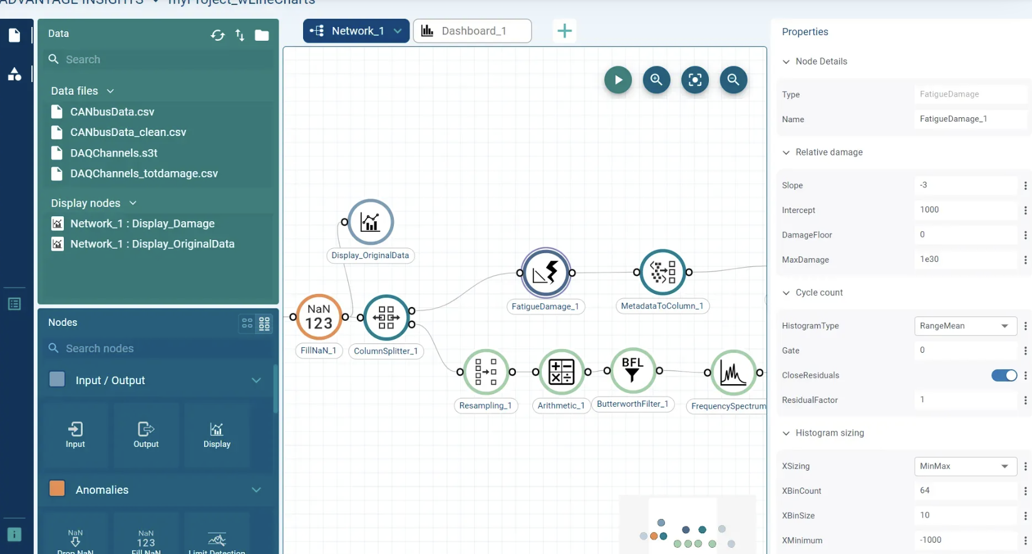Select the Resampling_1 node

[x=486, y=372]
